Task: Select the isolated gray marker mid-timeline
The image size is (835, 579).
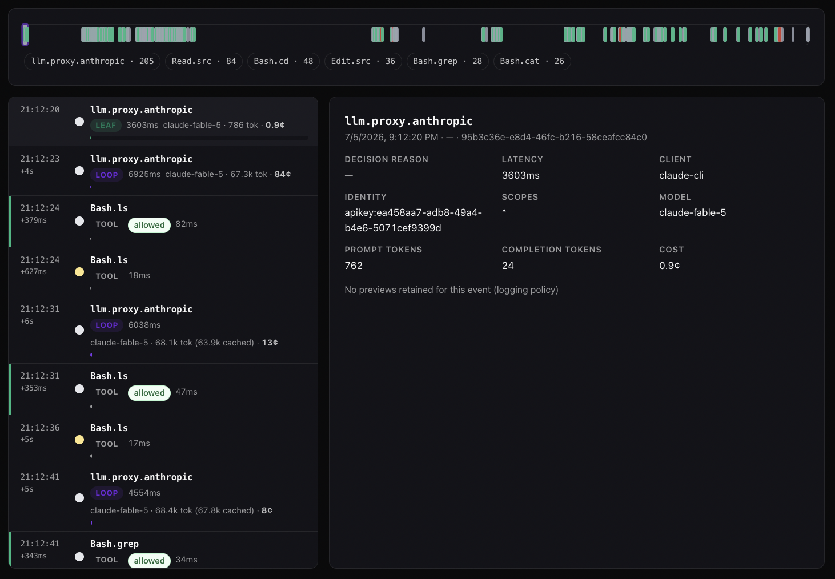Action: 424,34
